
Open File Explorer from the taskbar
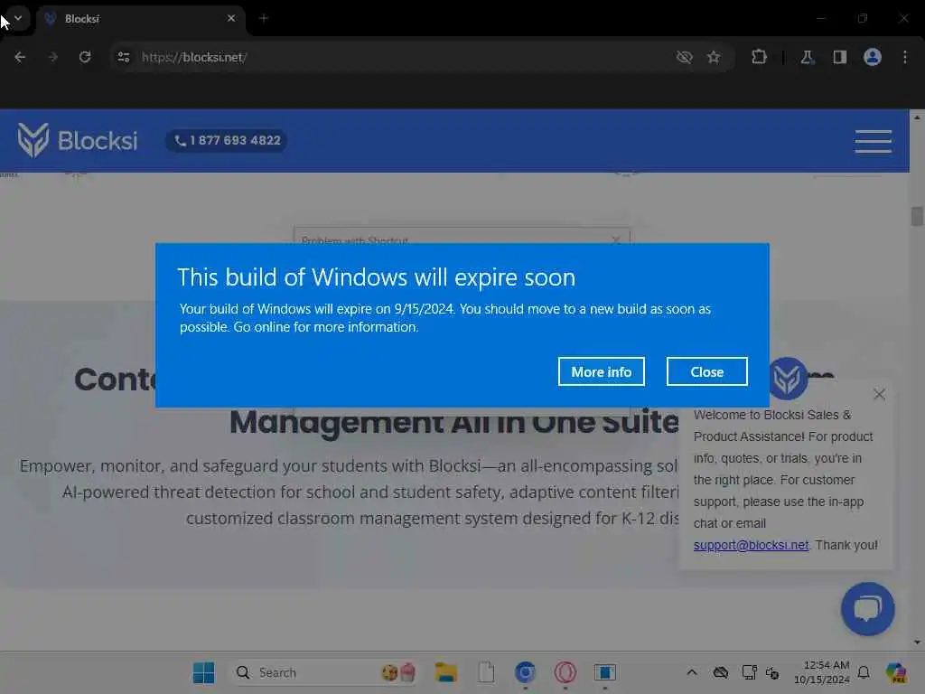pos(446,672)
